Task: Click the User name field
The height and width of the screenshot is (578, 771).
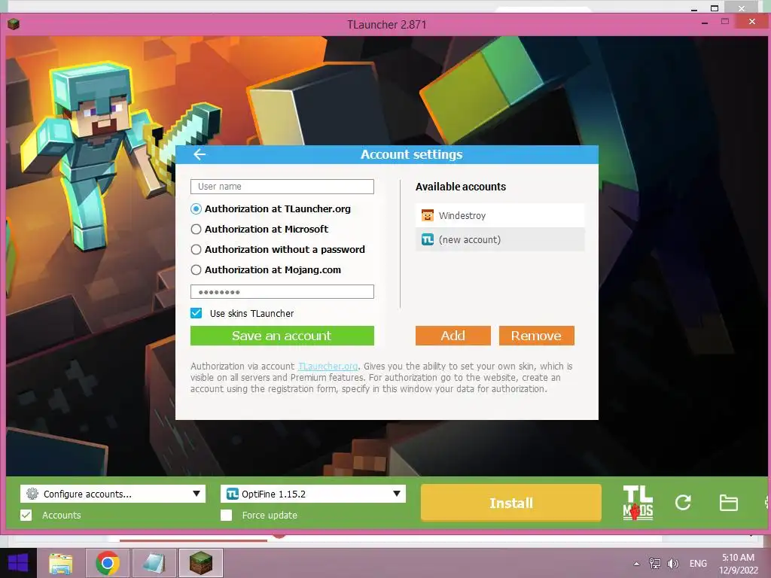Action: click(282, 187)
